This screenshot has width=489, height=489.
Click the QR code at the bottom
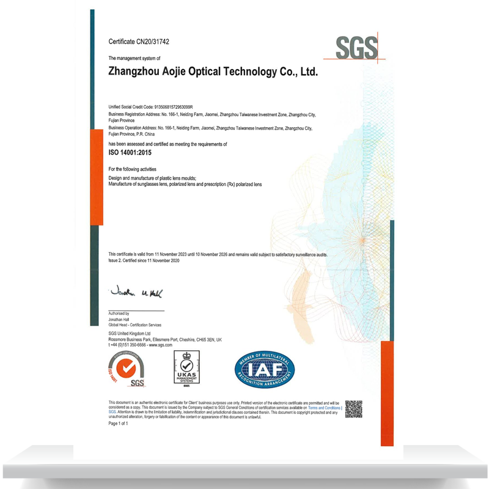(x=354, y=409)
